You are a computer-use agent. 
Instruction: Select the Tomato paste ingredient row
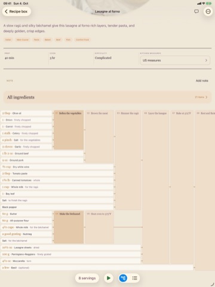[57, 173]
